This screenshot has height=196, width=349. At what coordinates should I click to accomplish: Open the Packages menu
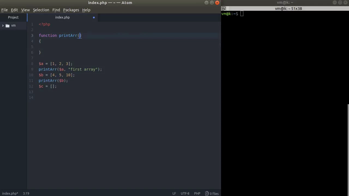[x=71, y=10]
